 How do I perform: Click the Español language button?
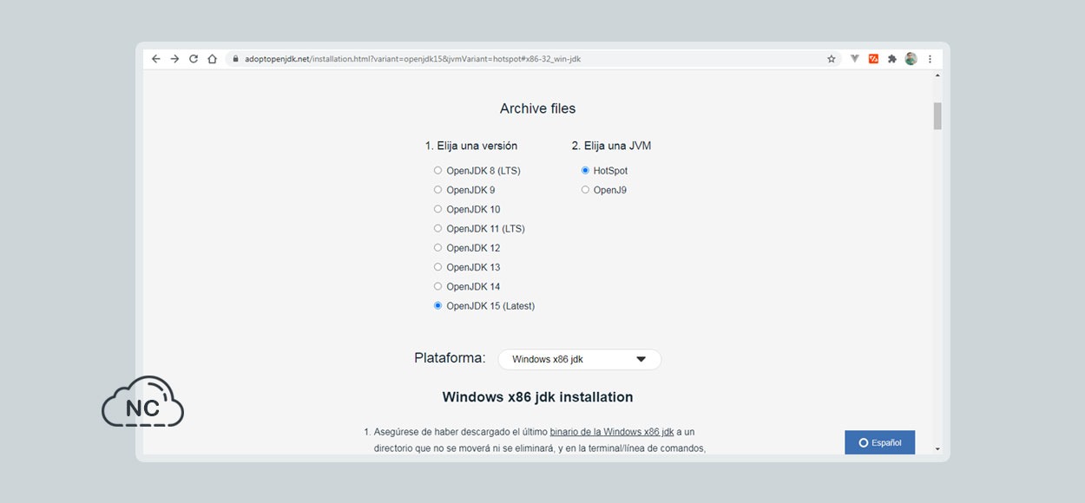point(879,442)
